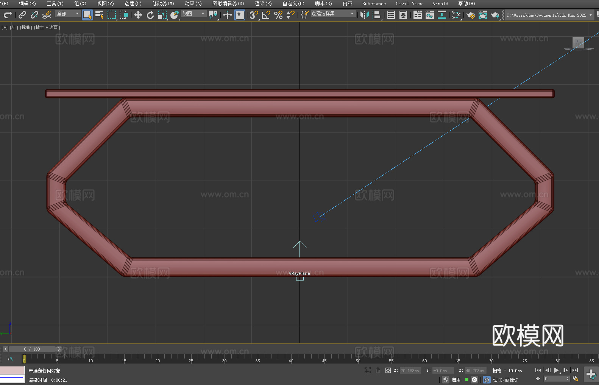This screenshot has height=385, width=599.
Task: Open Select by Name list icon
Action: pos(100,15)
